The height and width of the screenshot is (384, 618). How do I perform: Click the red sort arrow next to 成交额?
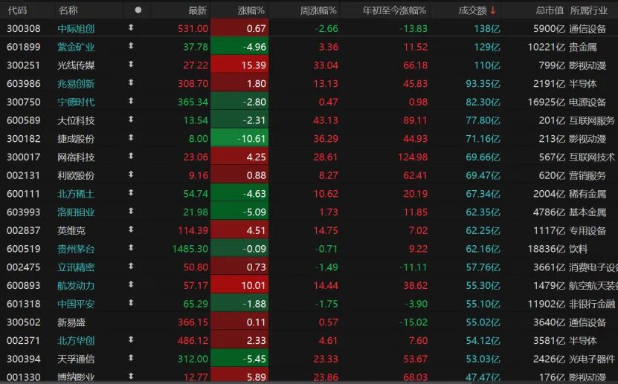click(493, 10)
